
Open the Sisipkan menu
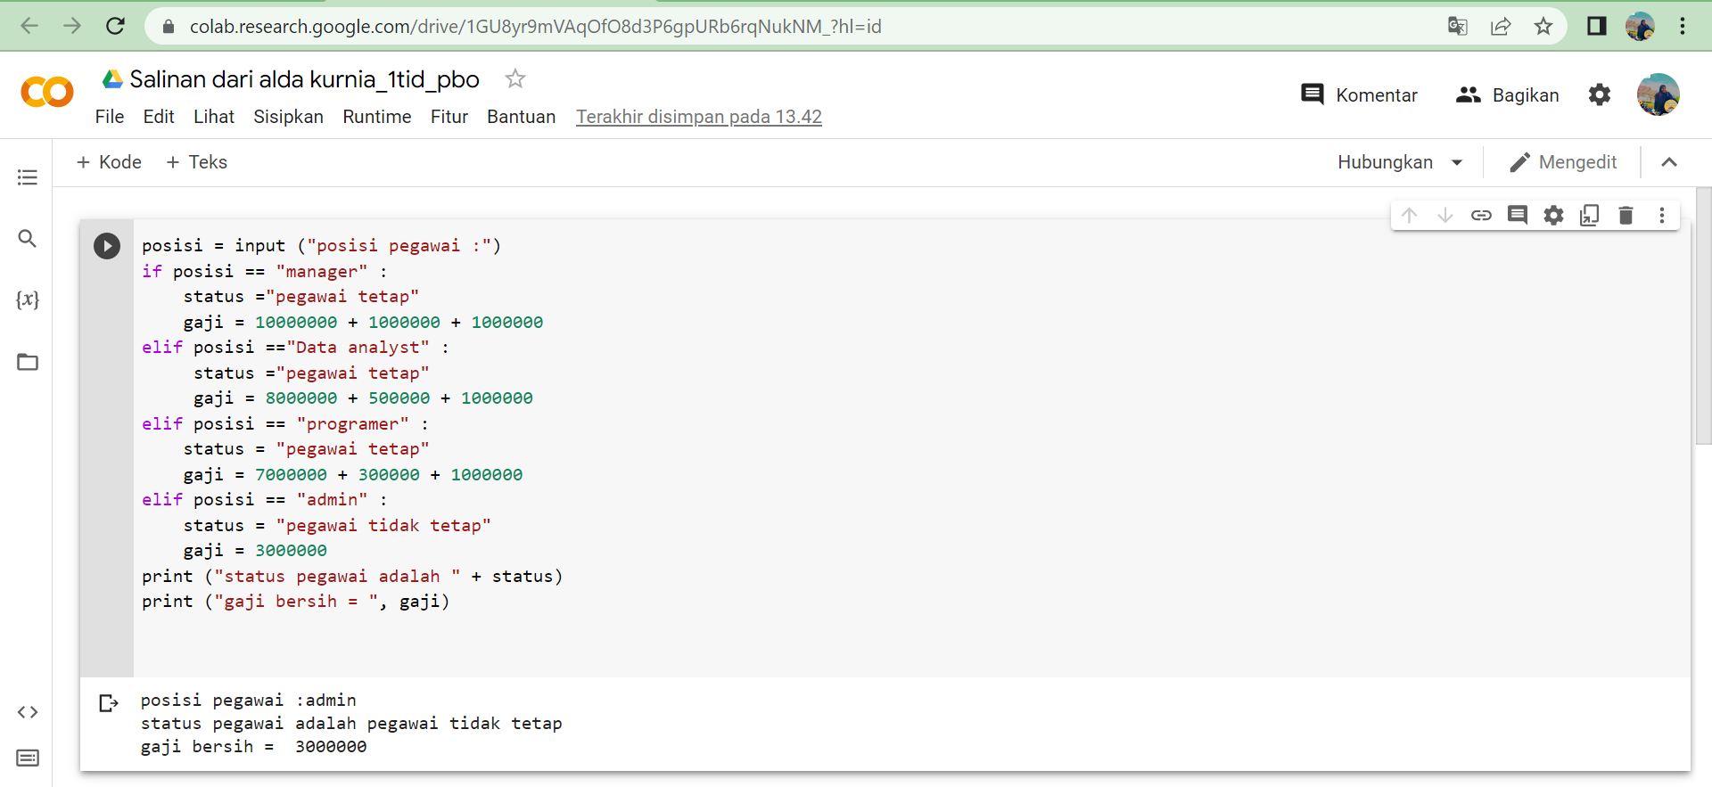click(x=288, y=117)
